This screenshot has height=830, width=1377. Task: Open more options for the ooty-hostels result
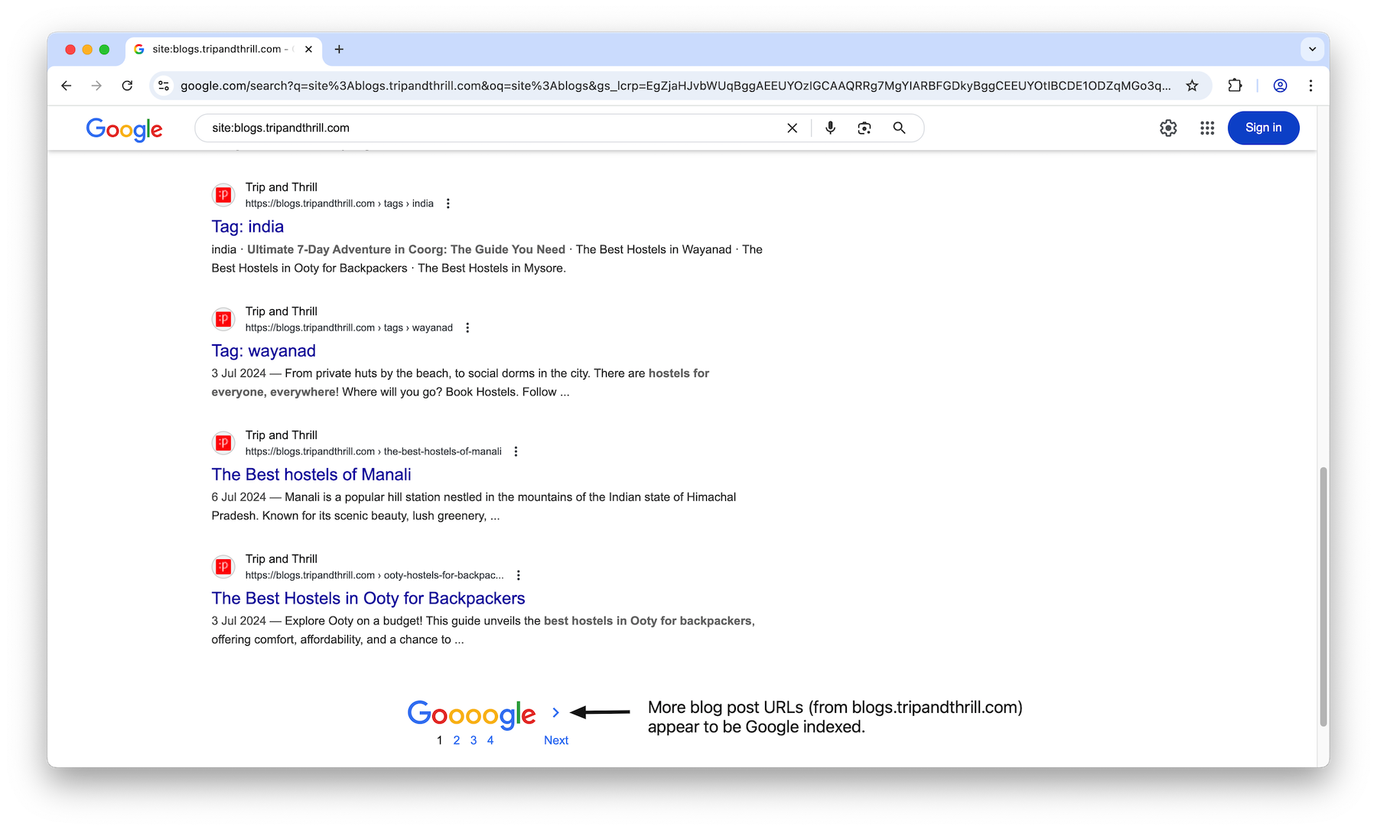pos(519,575)
